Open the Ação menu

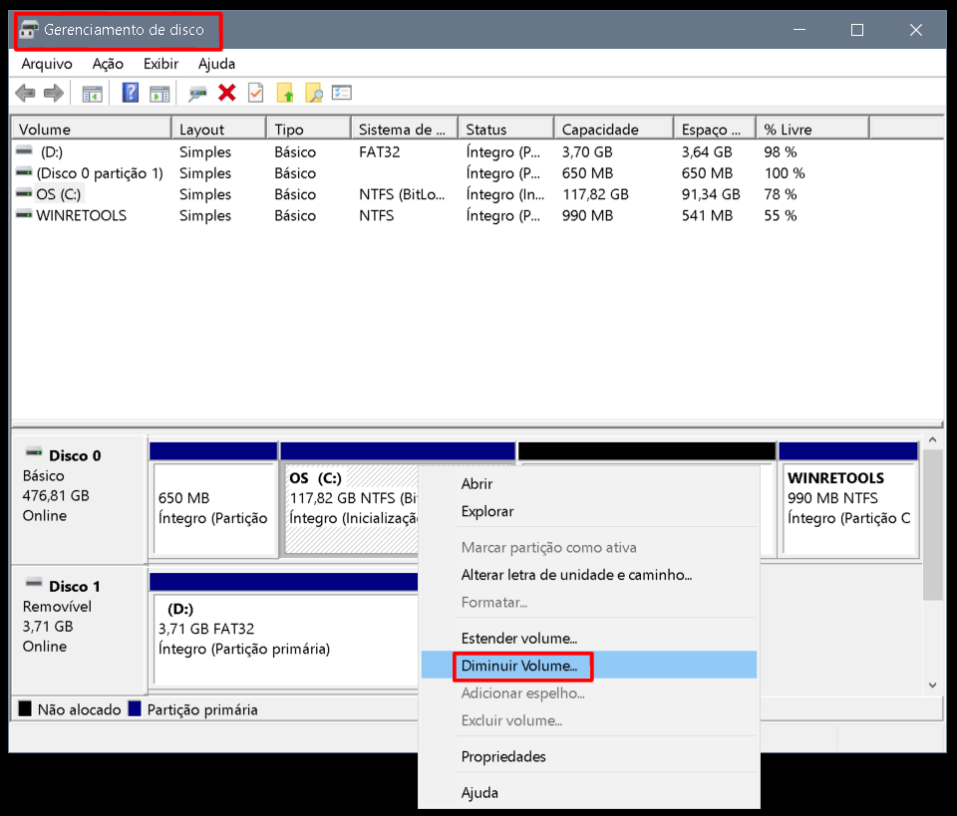tap(108, 64)
